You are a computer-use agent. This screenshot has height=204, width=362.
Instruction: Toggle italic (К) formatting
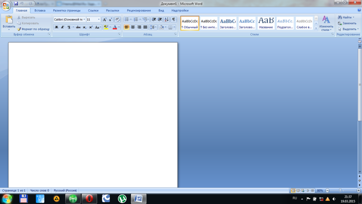(x=62, y=27)
